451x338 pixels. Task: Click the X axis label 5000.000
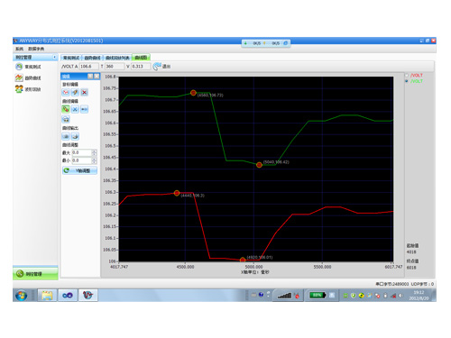click(253, 267)
